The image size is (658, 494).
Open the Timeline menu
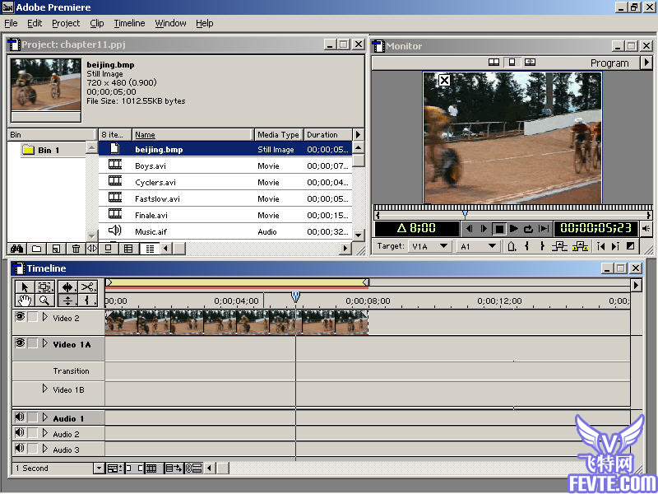coord(129,23)
